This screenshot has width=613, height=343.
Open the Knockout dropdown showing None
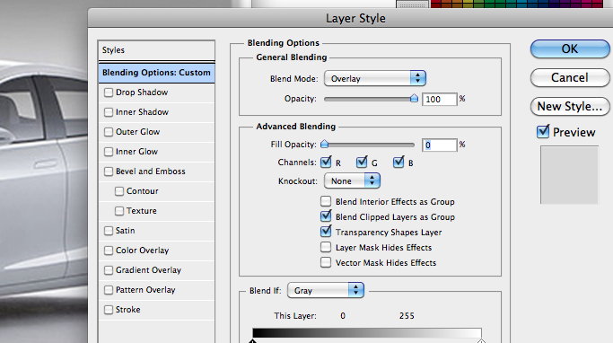tap(352, 181)
